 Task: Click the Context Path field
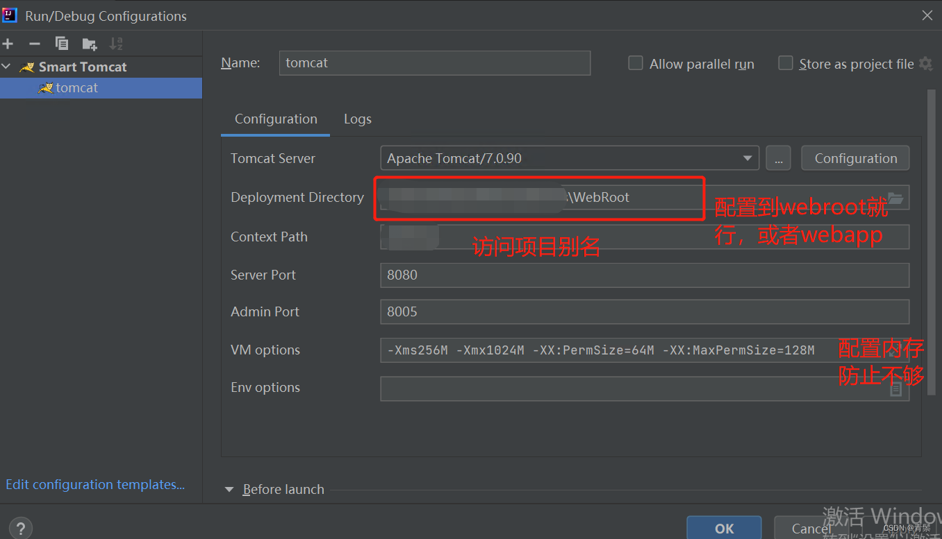point(645,237)
